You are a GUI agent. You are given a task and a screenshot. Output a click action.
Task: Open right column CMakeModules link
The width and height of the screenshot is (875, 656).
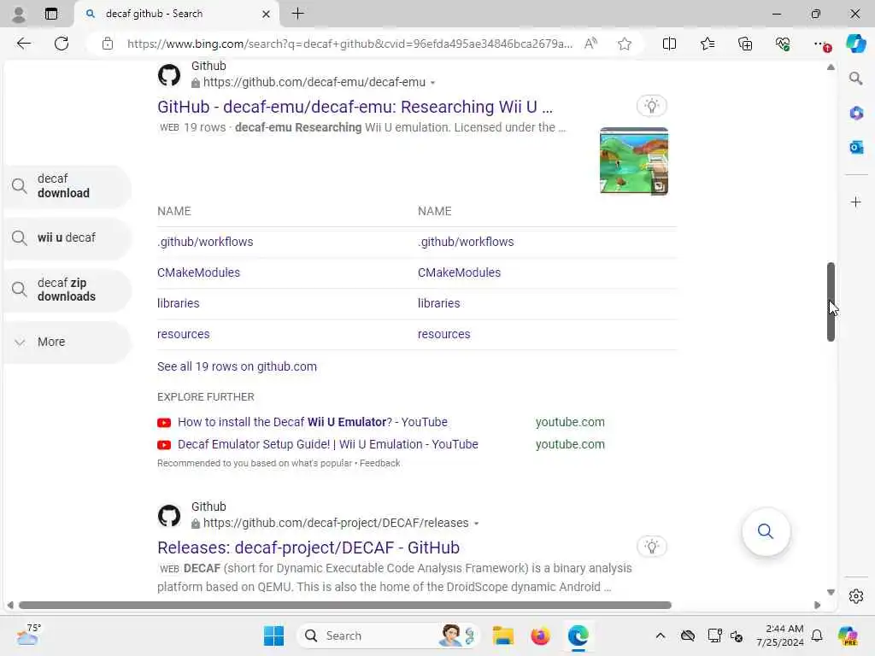coord(459,272)
